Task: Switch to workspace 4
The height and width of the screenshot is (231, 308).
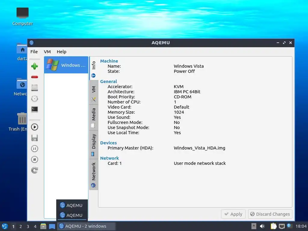Action: click(x=35, y=226)
